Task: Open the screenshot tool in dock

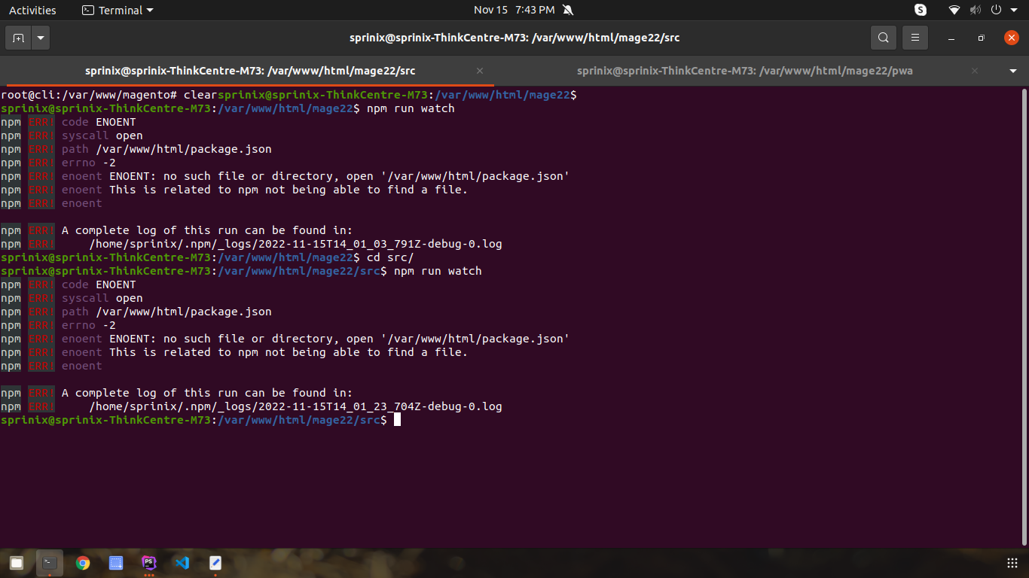Action: (x=115, y=562)
